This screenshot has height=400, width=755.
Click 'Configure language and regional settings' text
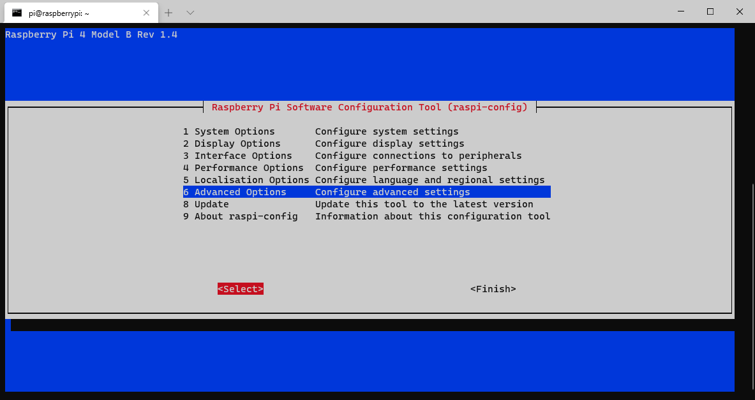430,179
